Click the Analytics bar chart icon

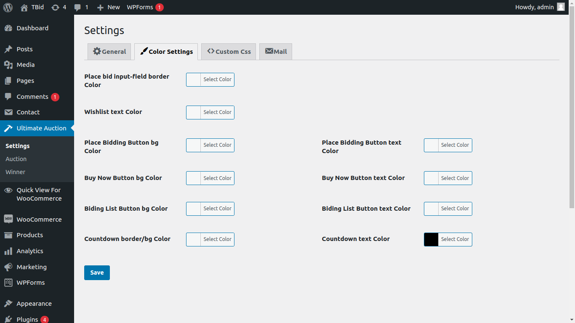[8, 251]
